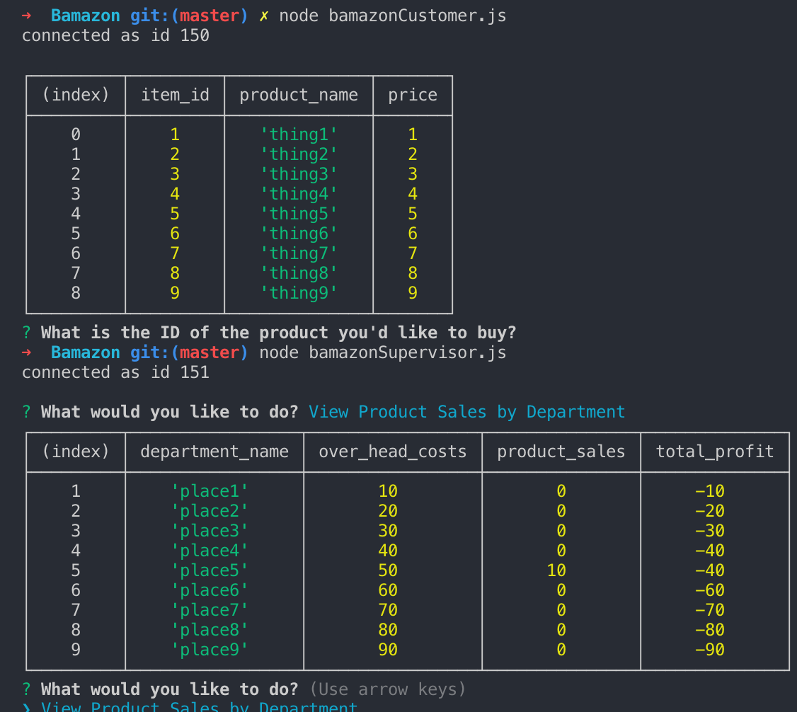797x712 pixels.
Task: Click the total_profit column header
Action: (714, 452)
